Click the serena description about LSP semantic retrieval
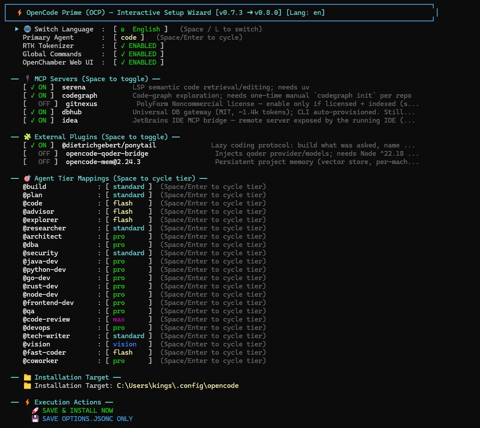 tap(221, 87)
